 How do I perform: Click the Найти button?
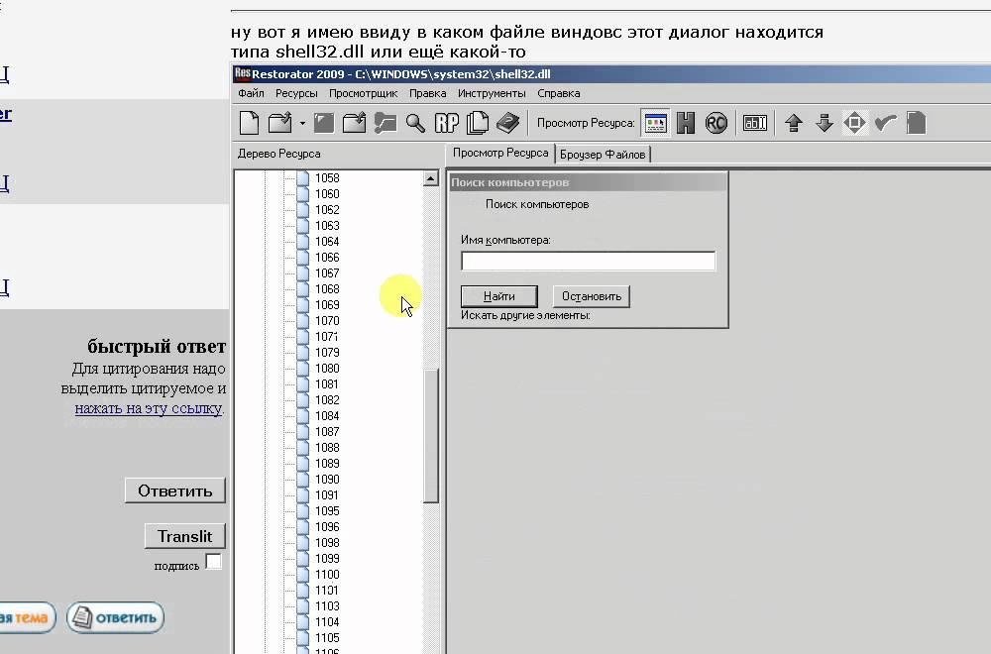pos(499,296)
